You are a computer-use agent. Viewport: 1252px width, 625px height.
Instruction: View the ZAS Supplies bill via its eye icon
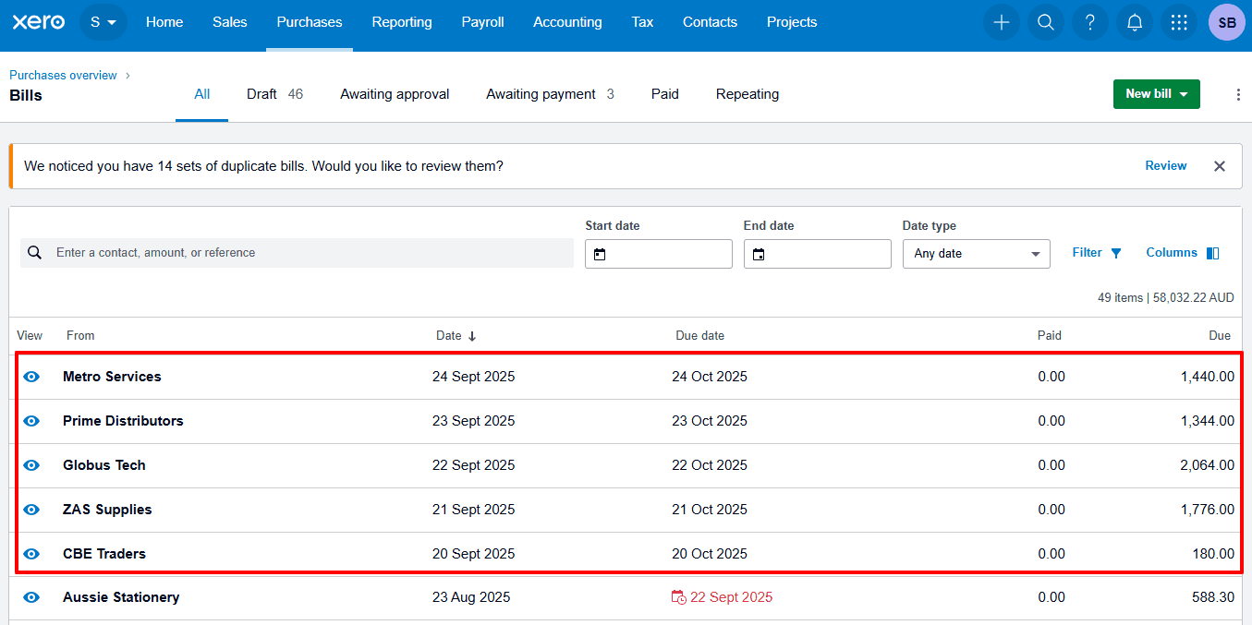[x=30, y=509]
